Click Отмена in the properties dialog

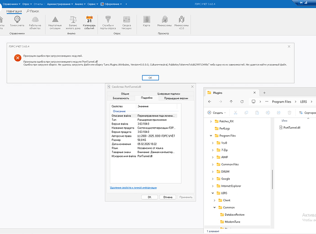pyautogui.click(x=168, y=197)
